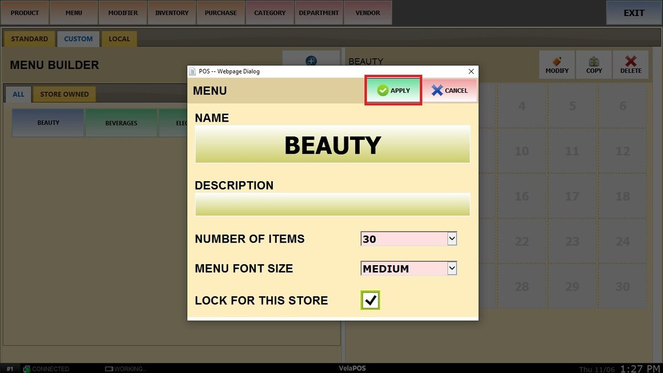Click the MENU BUILDER heading
The width and height of the screenshot is (663, 373).
coord(54,65)
